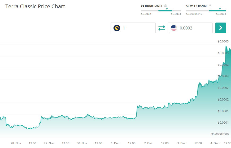
Task: Click the help icon beside 52-Week Range
Action: (x=210, y=6)
